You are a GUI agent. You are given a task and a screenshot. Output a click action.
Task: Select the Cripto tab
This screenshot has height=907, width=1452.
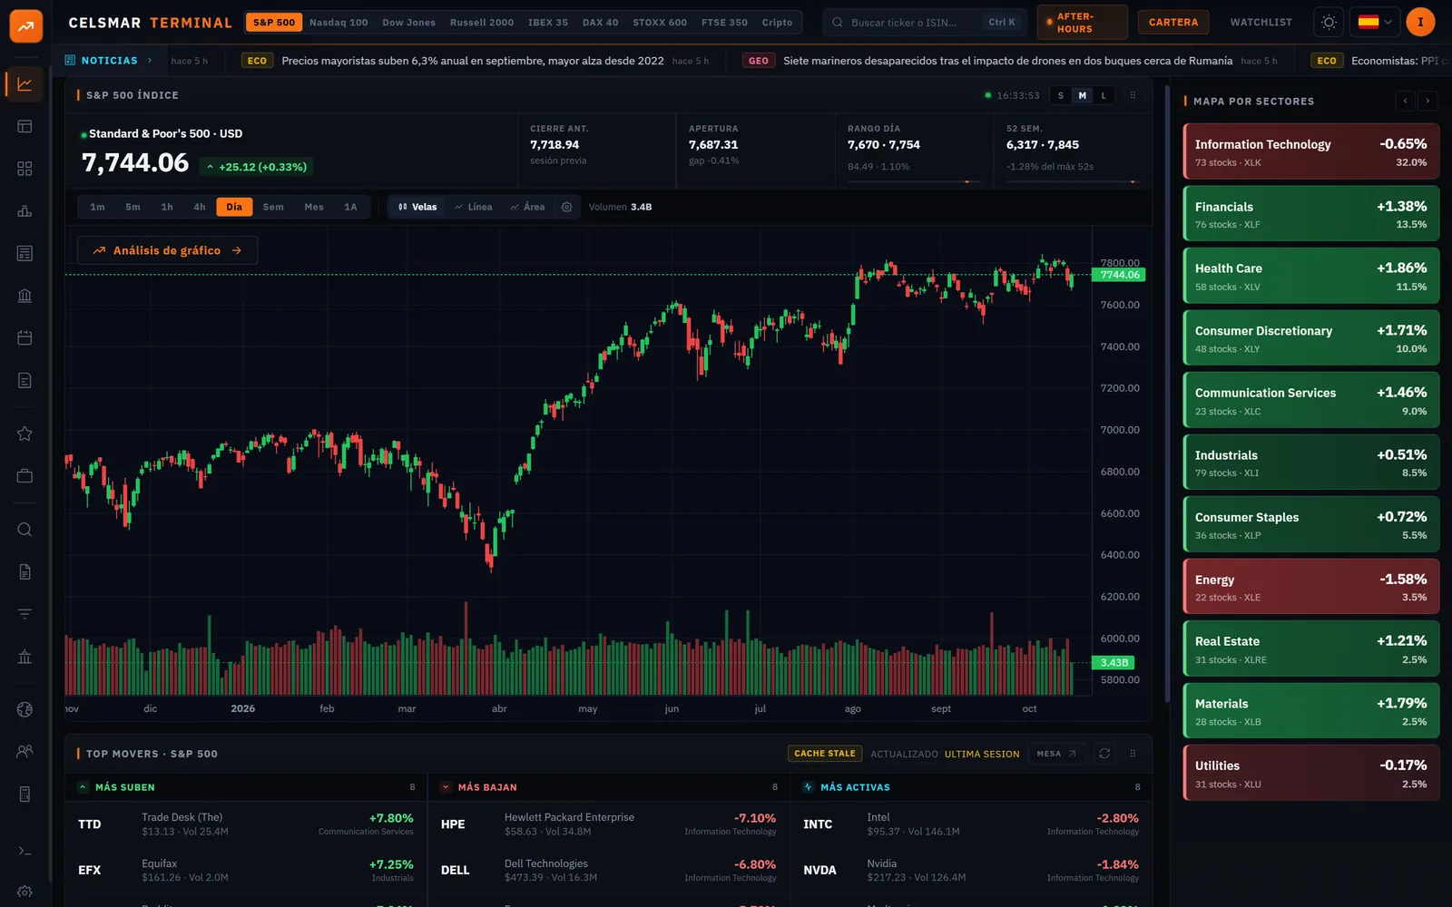[x=777, y=22]
